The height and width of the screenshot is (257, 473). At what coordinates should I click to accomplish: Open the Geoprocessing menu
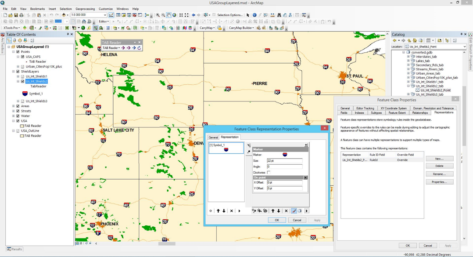tap(85, 9)
